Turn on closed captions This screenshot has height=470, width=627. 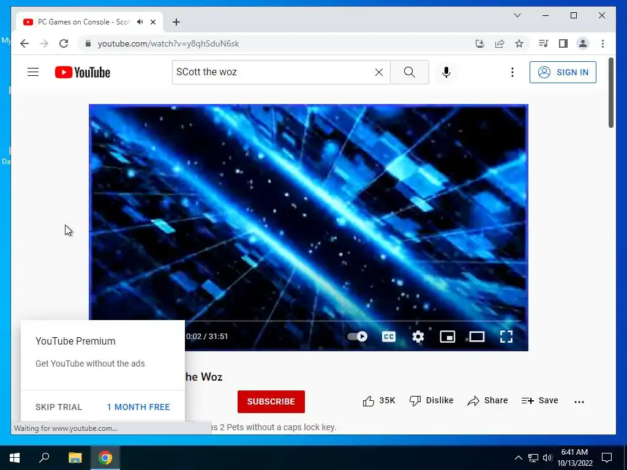(388, 337)
